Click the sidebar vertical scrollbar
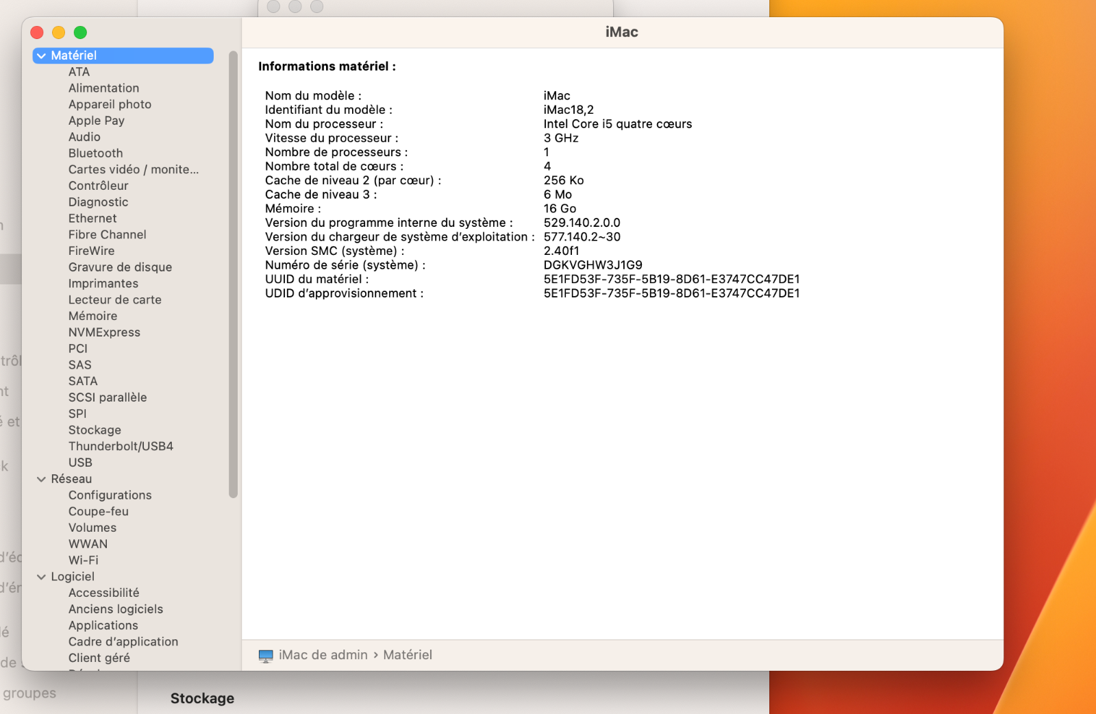The height and width of the screenshot is (714, 1096). (233, 274)
